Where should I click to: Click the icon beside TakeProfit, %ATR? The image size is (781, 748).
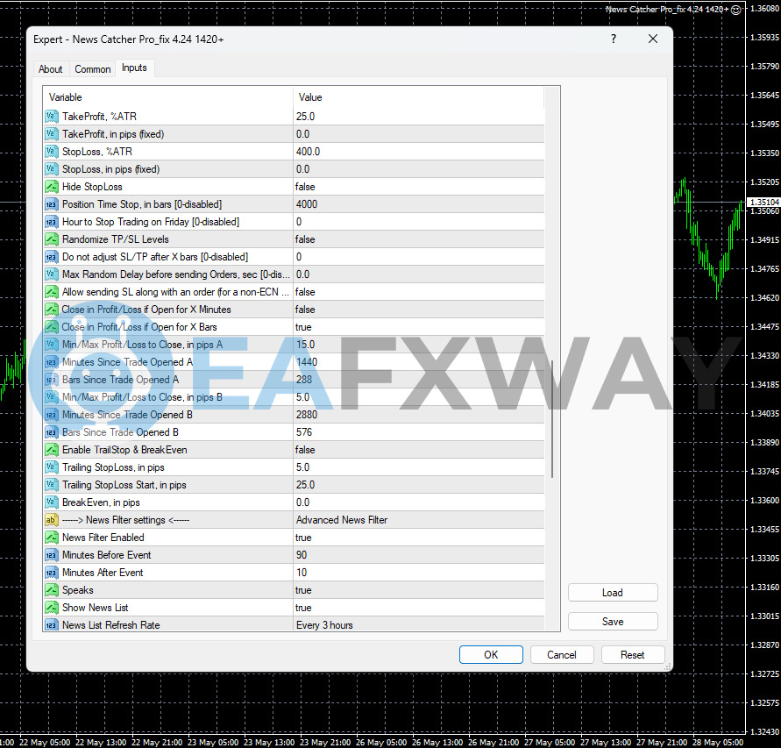click(52, 117)
